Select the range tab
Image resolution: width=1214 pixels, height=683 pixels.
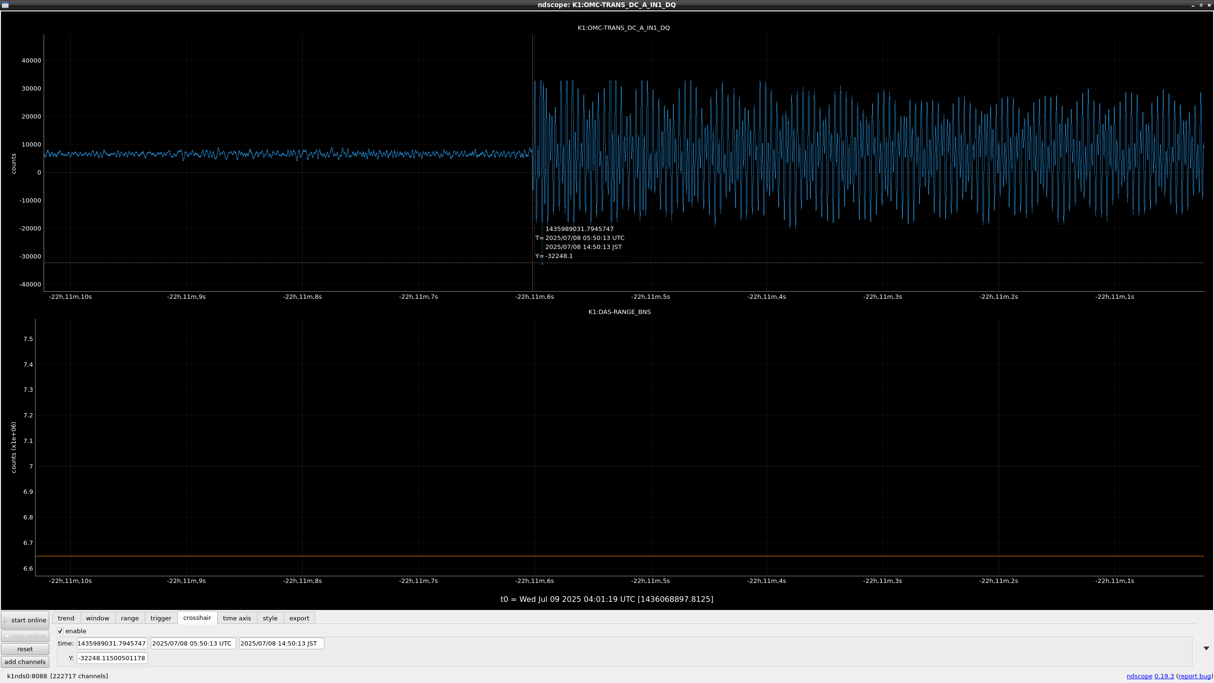click(130, 618)
